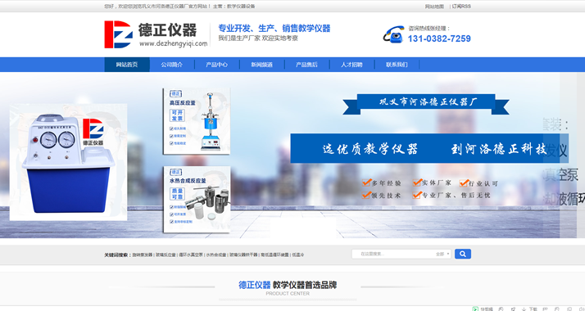Click the 巩义市河洛德正仪器厂 ribbon banner
Image resolution: width=585 pixels, height=311 pixels.
[426, 104]
